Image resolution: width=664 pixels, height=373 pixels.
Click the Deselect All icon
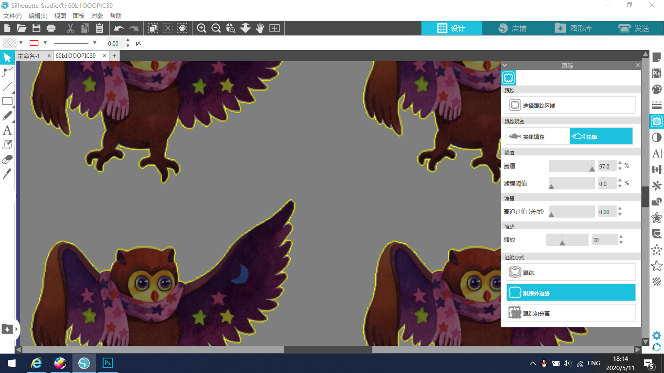click(x=168, y=28)
